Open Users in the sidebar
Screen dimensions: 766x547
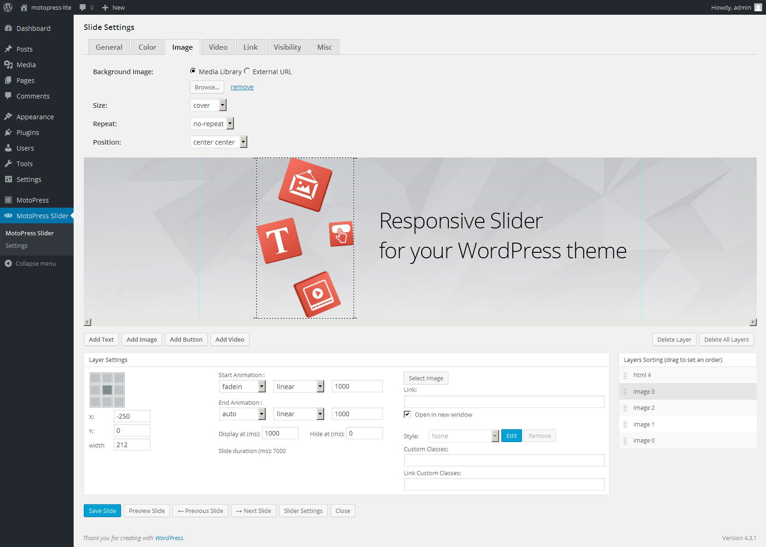click(37, 148)
